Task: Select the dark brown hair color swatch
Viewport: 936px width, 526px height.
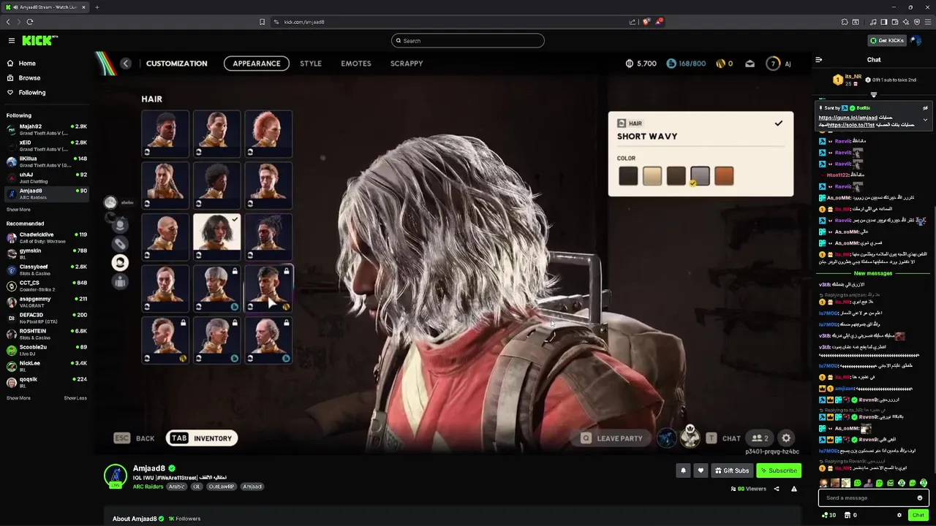Action: tap(676, 176)
